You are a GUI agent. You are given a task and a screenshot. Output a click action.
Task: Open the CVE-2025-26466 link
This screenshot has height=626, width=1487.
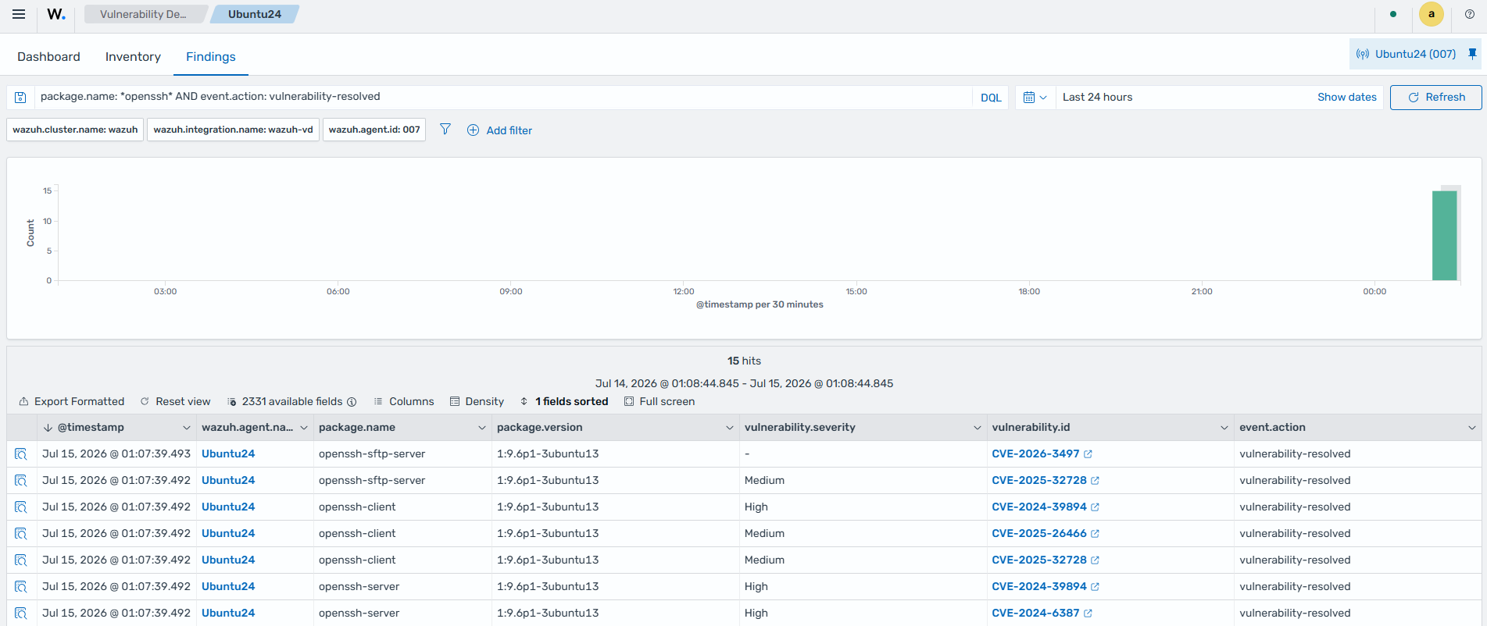[x=1046, y=534]
